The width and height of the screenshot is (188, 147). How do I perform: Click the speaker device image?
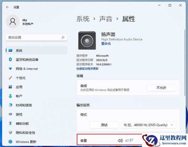click(x=87, y=40)
